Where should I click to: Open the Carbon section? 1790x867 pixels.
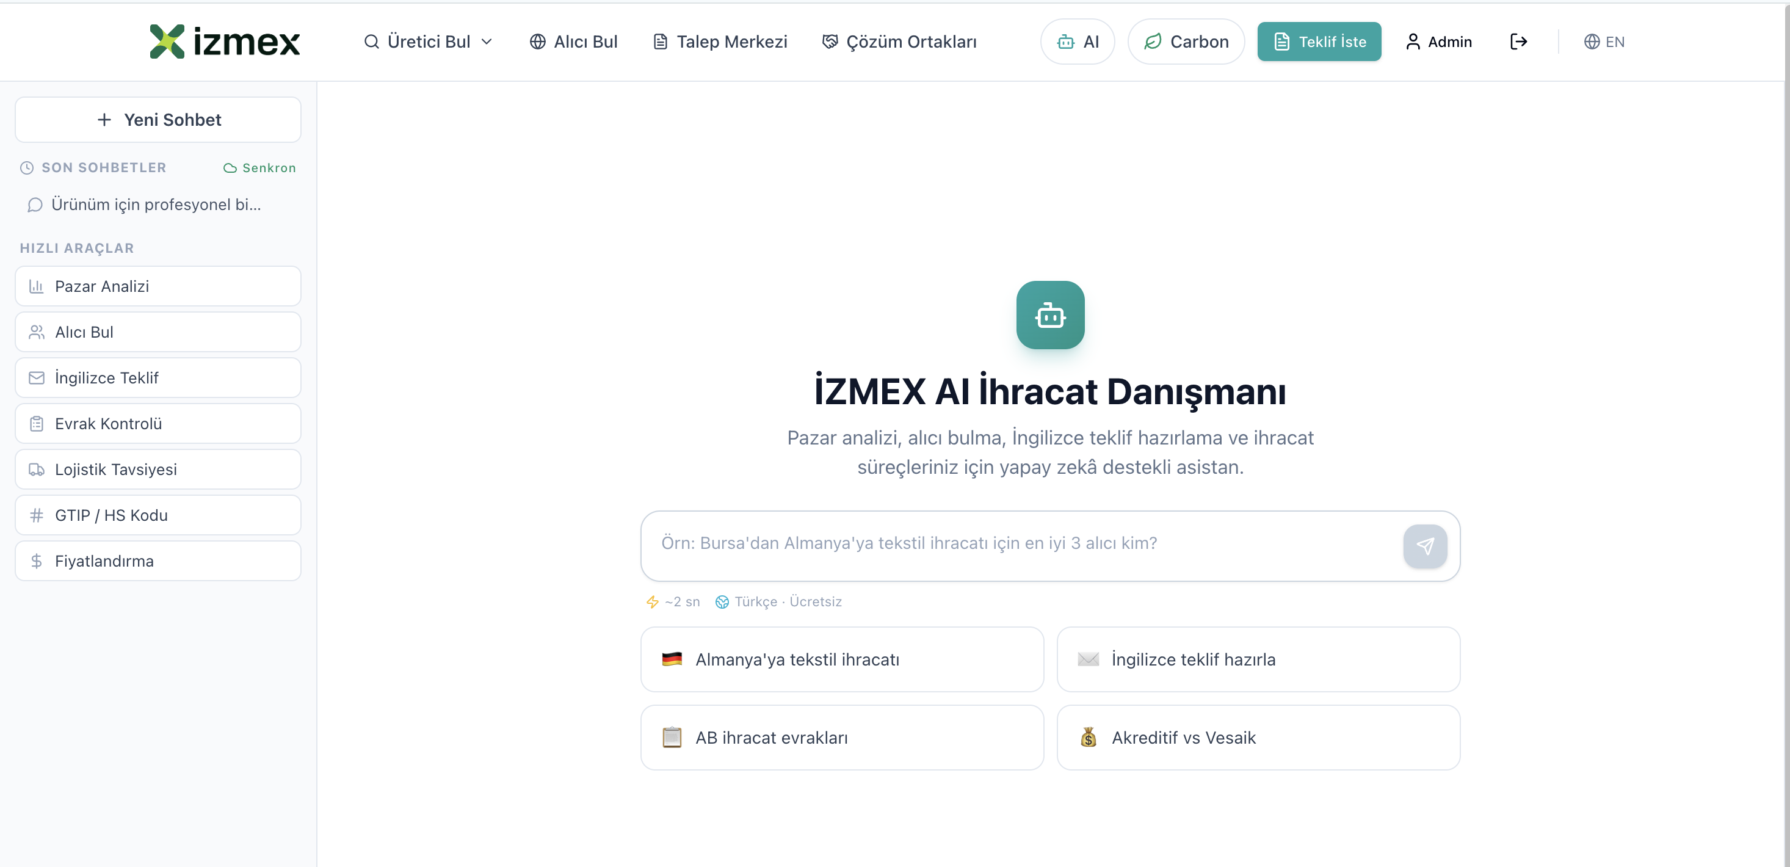click(x=1186, y=42)
